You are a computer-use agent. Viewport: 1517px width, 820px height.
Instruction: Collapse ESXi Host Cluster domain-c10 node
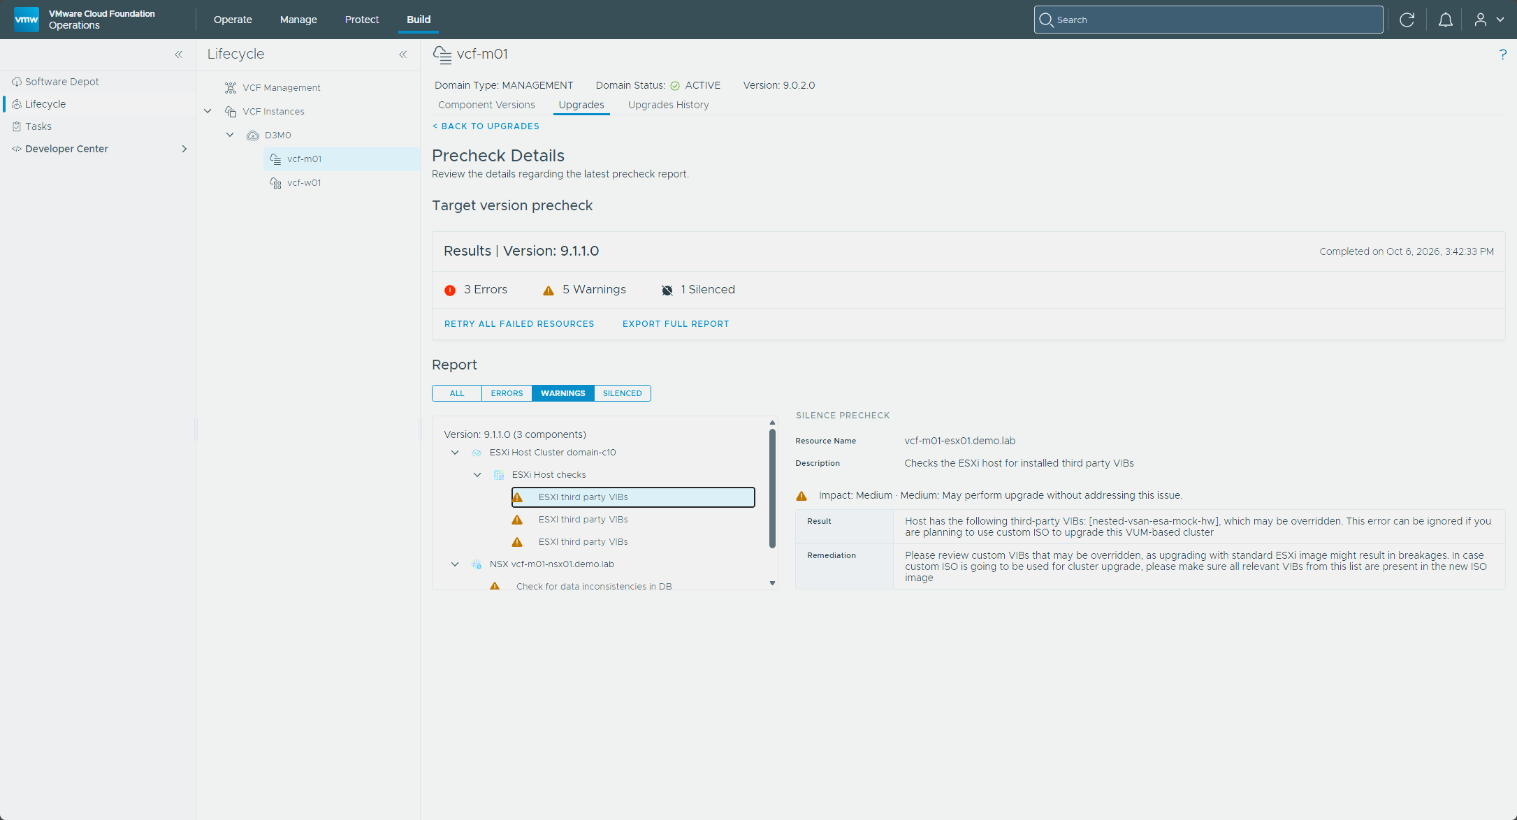click(455, 453)
